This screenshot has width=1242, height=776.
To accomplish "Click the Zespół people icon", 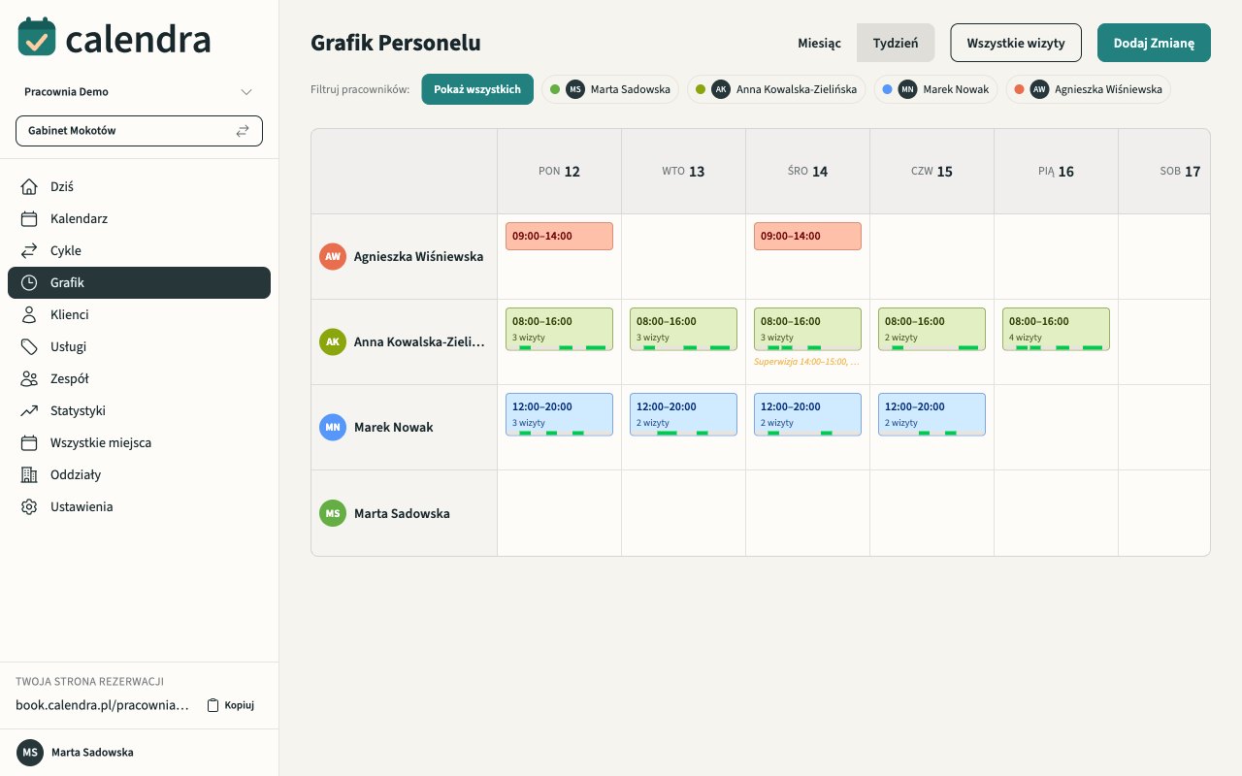I will [x=29, y=378].
